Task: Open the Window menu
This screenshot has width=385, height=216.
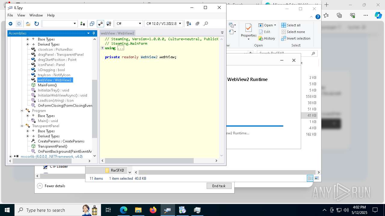Action: (36, 15)
